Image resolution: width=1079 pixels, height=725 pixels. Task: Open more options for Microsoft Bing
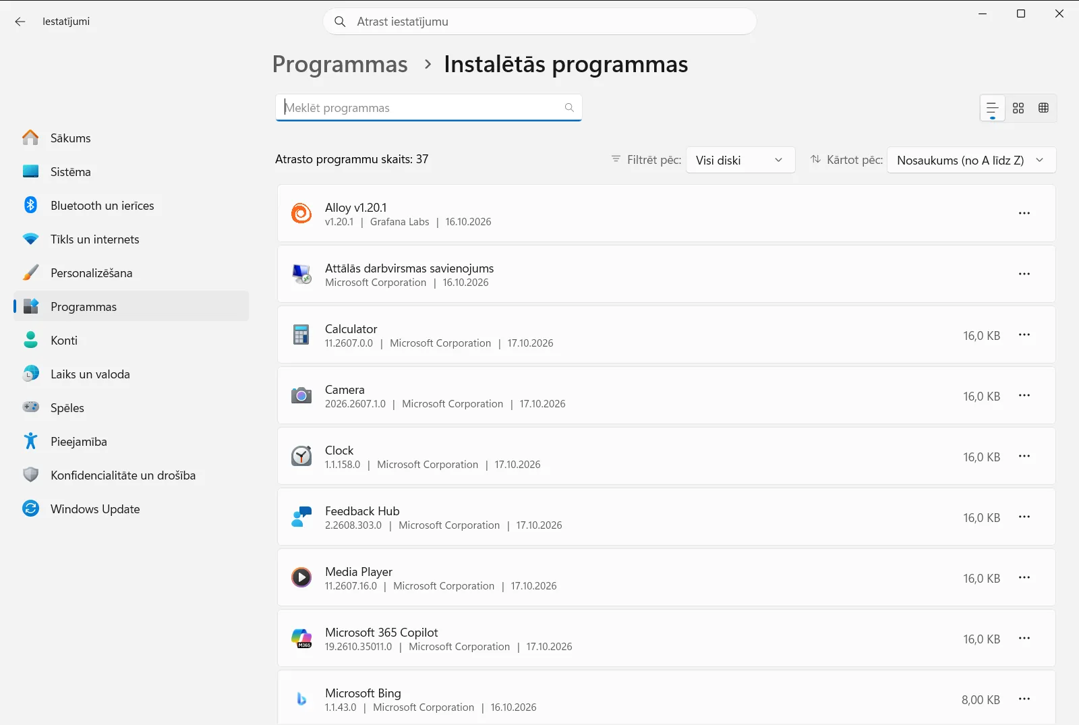[1024, 699]
